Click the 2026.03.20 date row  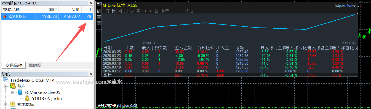click(x=112, y=59)
